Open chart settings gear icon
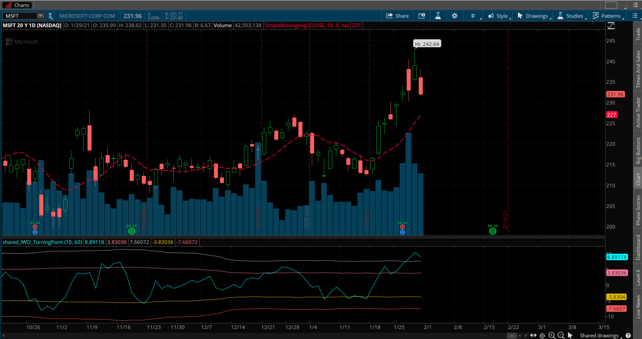 454,16
